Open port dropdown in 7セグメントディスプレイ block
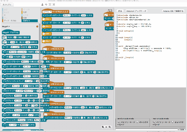Viewport: 187px width, 132px height. tap(29, 81)
